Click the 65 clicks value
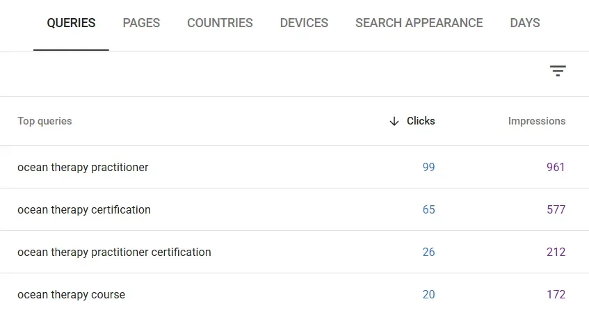The width and height of the screenshot is (589, 313). point(428,209)
